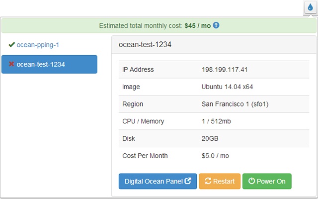Click the Image row label

pyautogui.click(x=131, y=87)
